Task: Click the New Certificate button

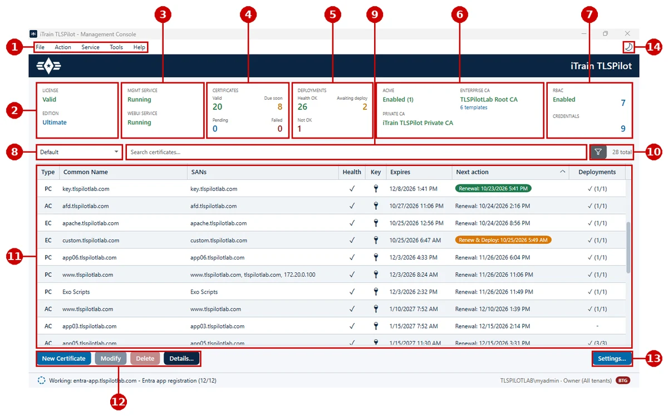Action: 64,359
